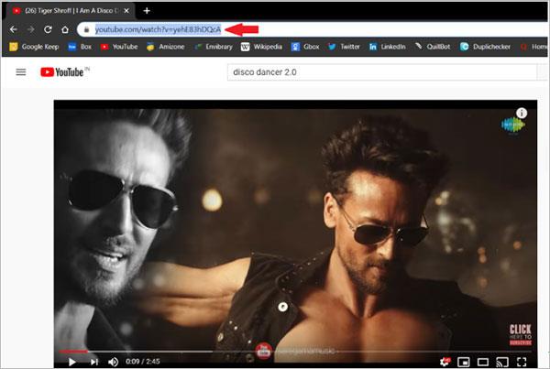Open the Wikipedia bookmark
Screen dimensions: 550x369
click(261, 47)
